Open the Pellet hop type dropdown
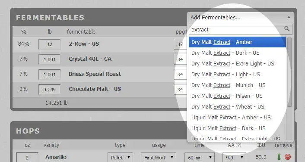Image resolution: width=305 pixels, height=162 pixels. [120, 157]
